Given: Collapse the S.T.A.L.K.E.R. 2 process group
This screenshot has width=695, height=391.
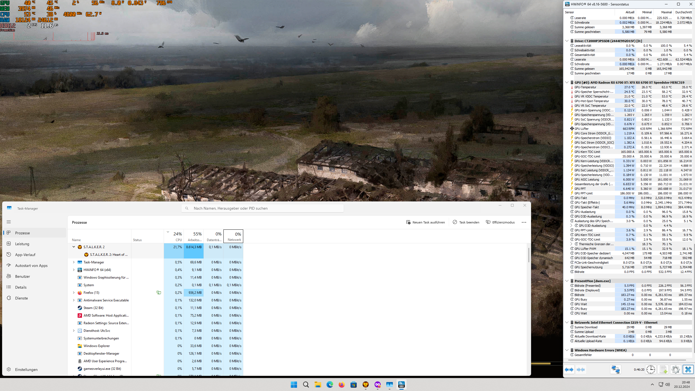Looking at the screenshot, I should click(73, 247).
